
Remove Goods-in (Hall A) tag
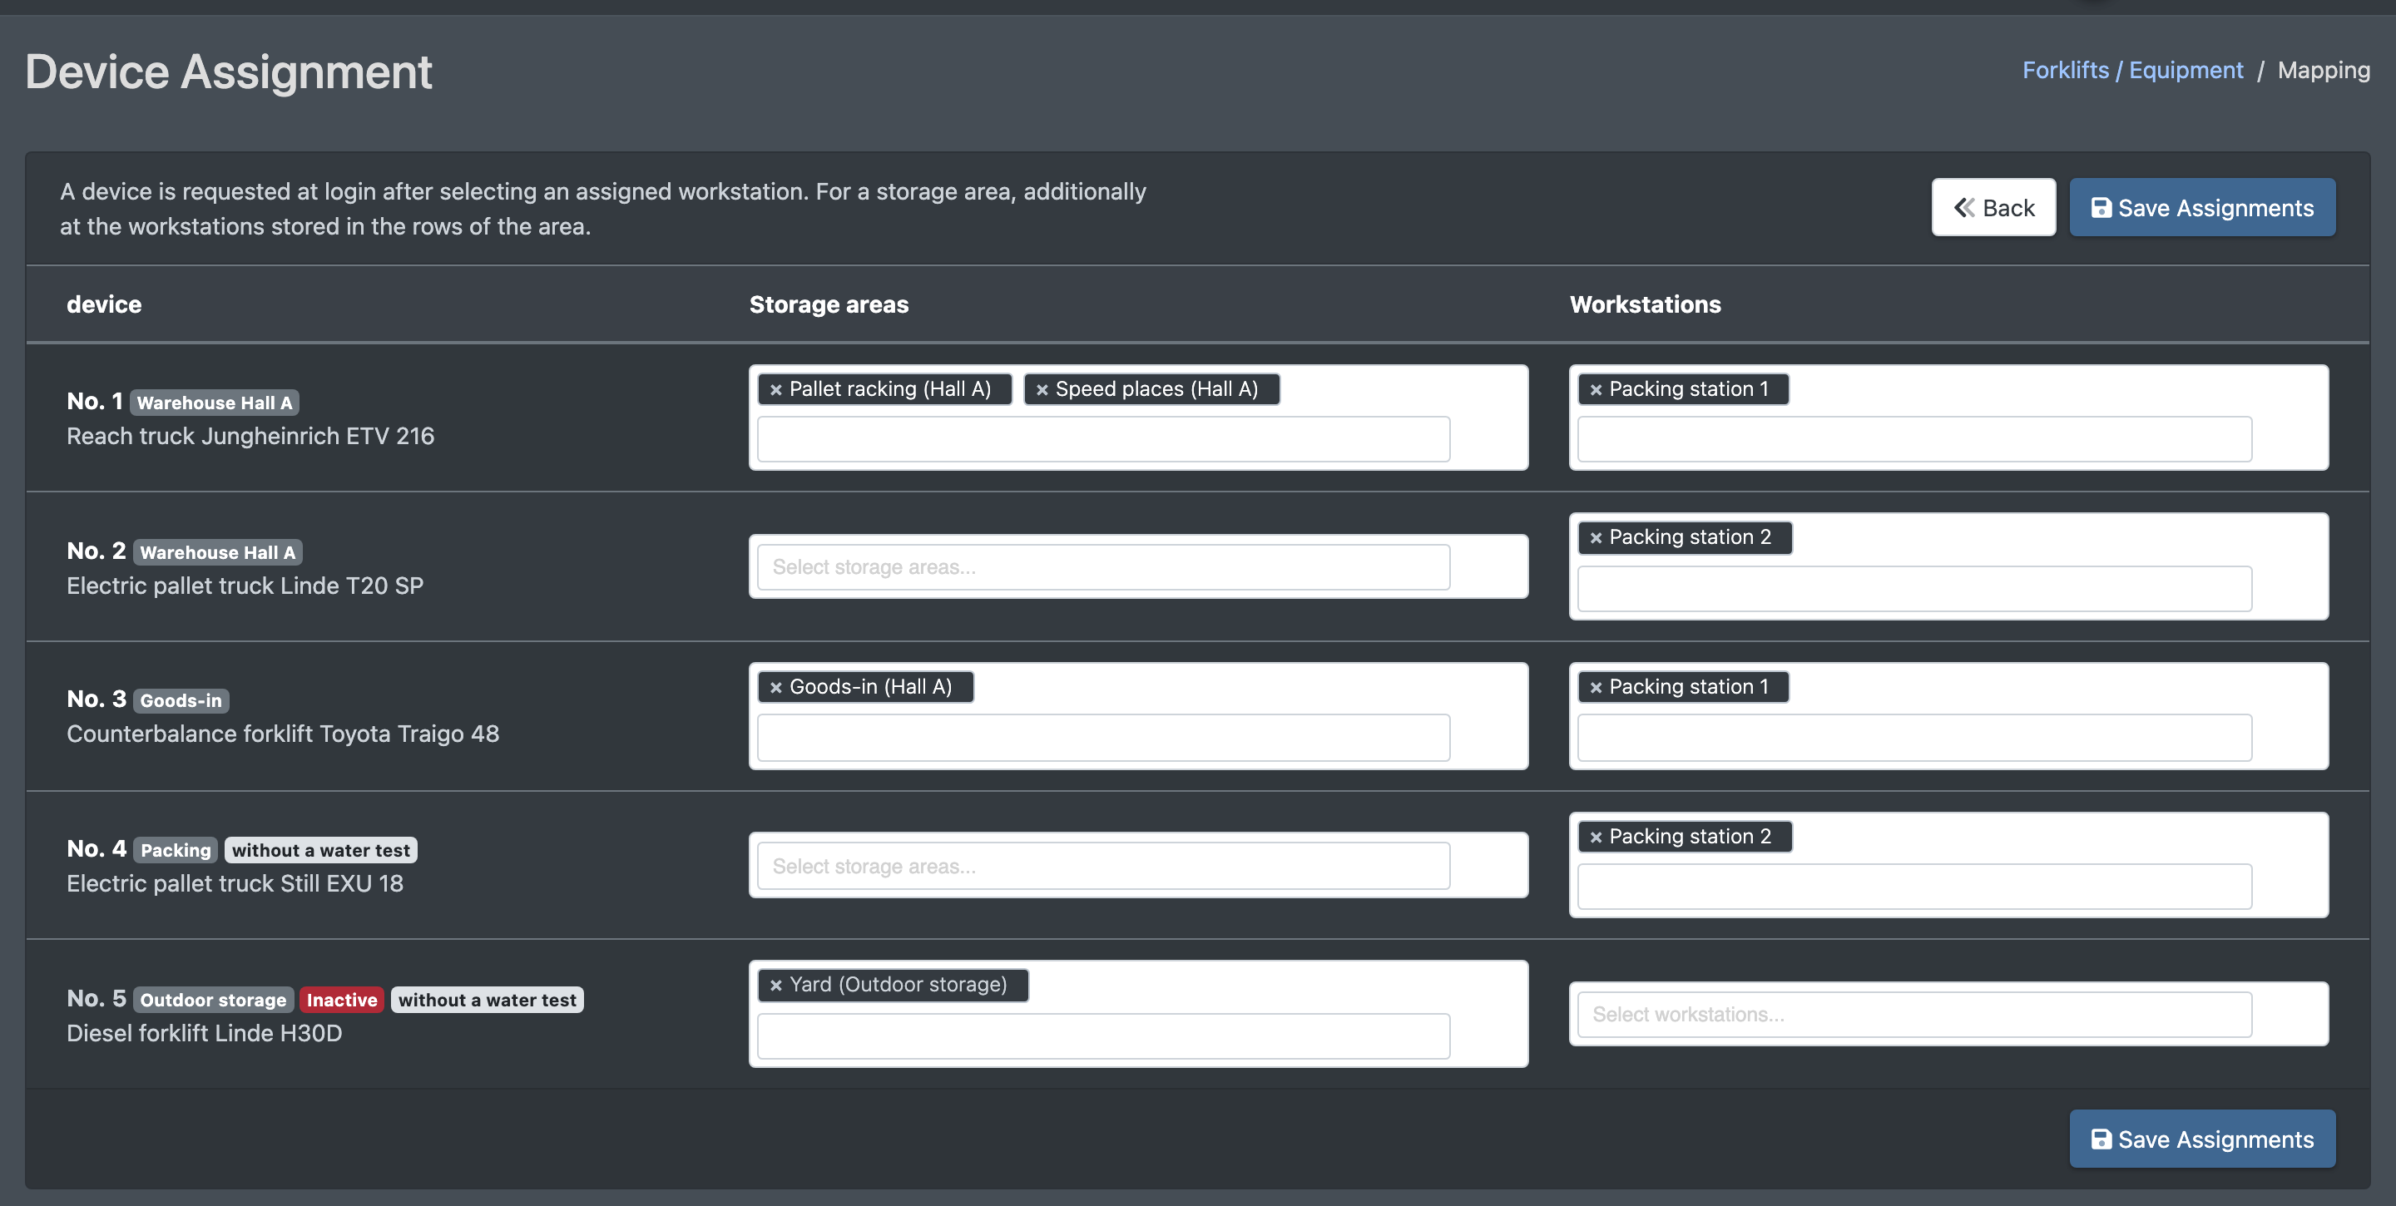point(775,687)
